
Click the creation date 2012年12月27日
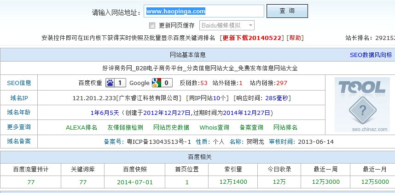tap(167, 113)
